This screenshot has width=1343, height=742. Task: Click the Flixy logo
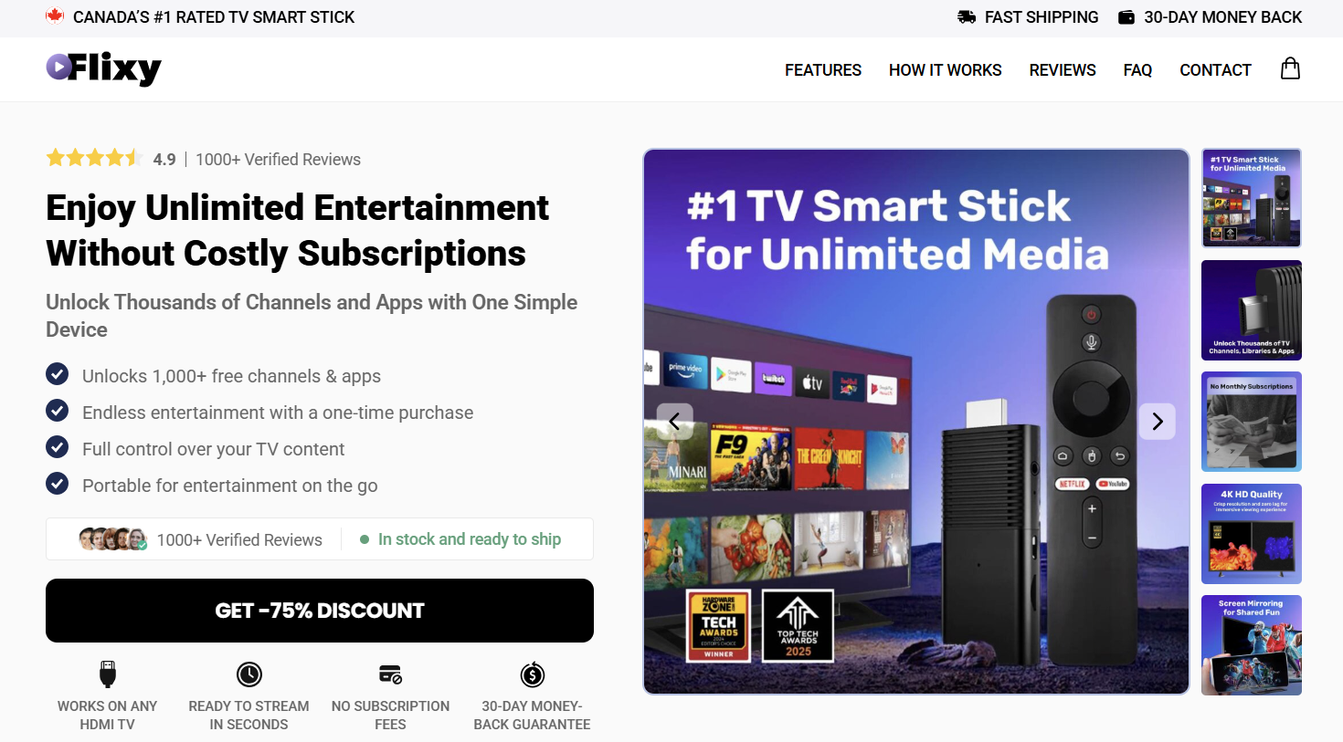(104, 68)
